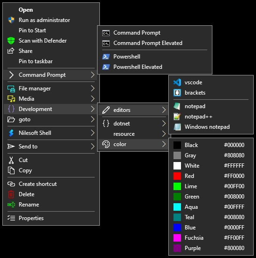
Task: Click the Create shortcut link icon
Action: click(11, 184)
